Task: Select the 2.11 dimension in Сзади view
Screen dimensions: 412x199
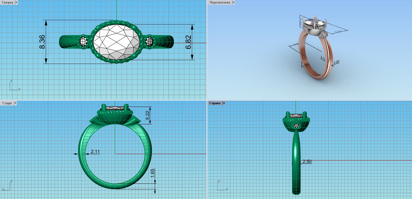Action: pos(95,152)
